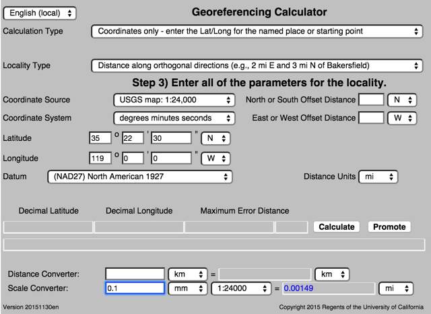Expand the Calculation Type dropdown

coord(257,32)
